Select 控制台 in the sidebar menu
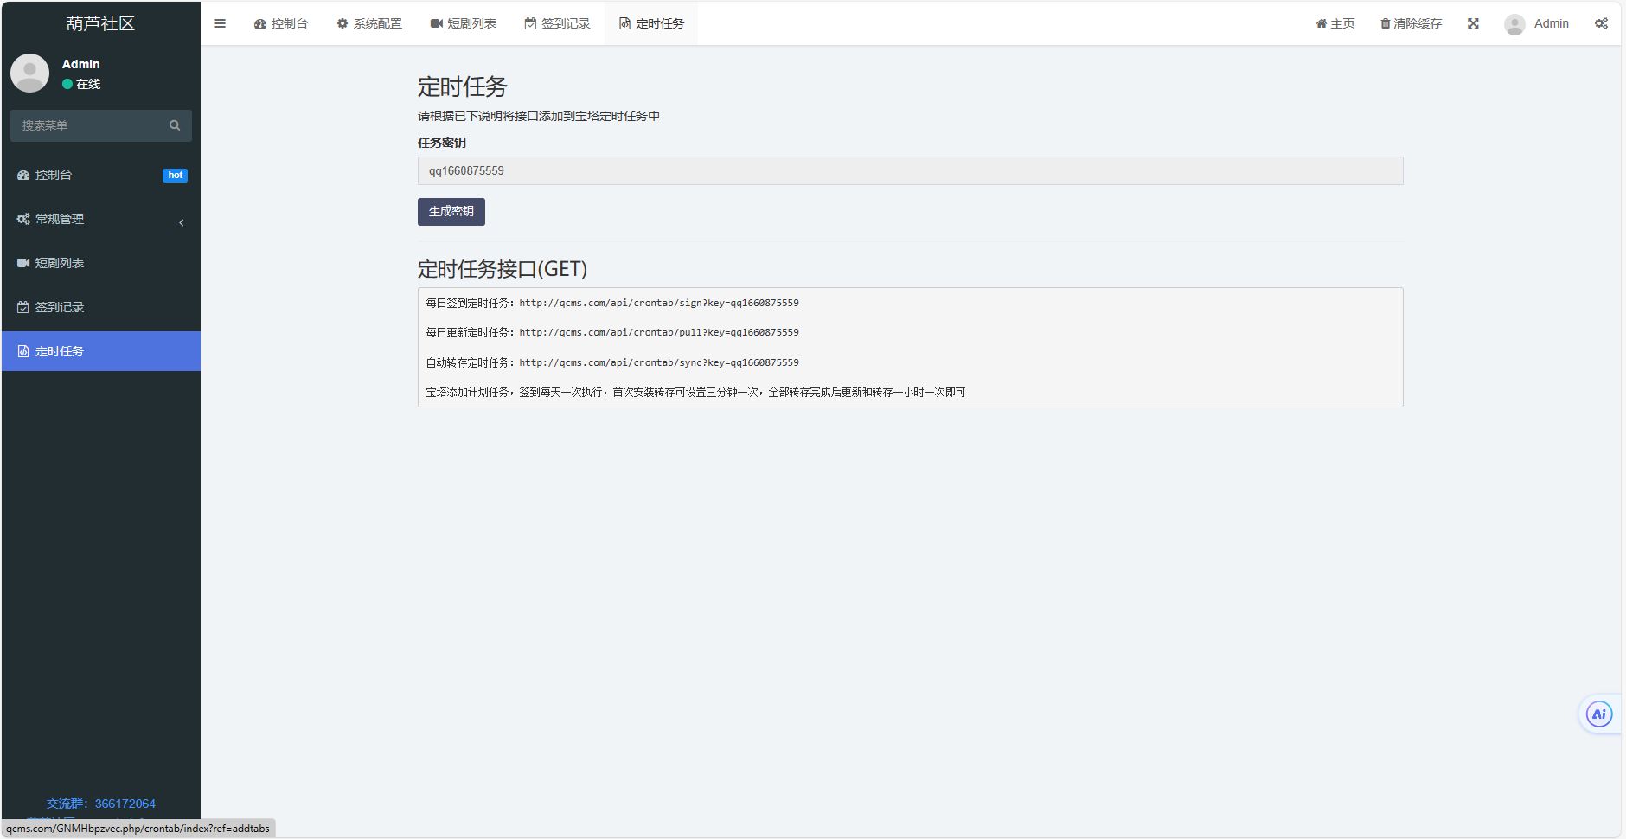Viewport: 1626px width, 839px height. tap(54, 175)
